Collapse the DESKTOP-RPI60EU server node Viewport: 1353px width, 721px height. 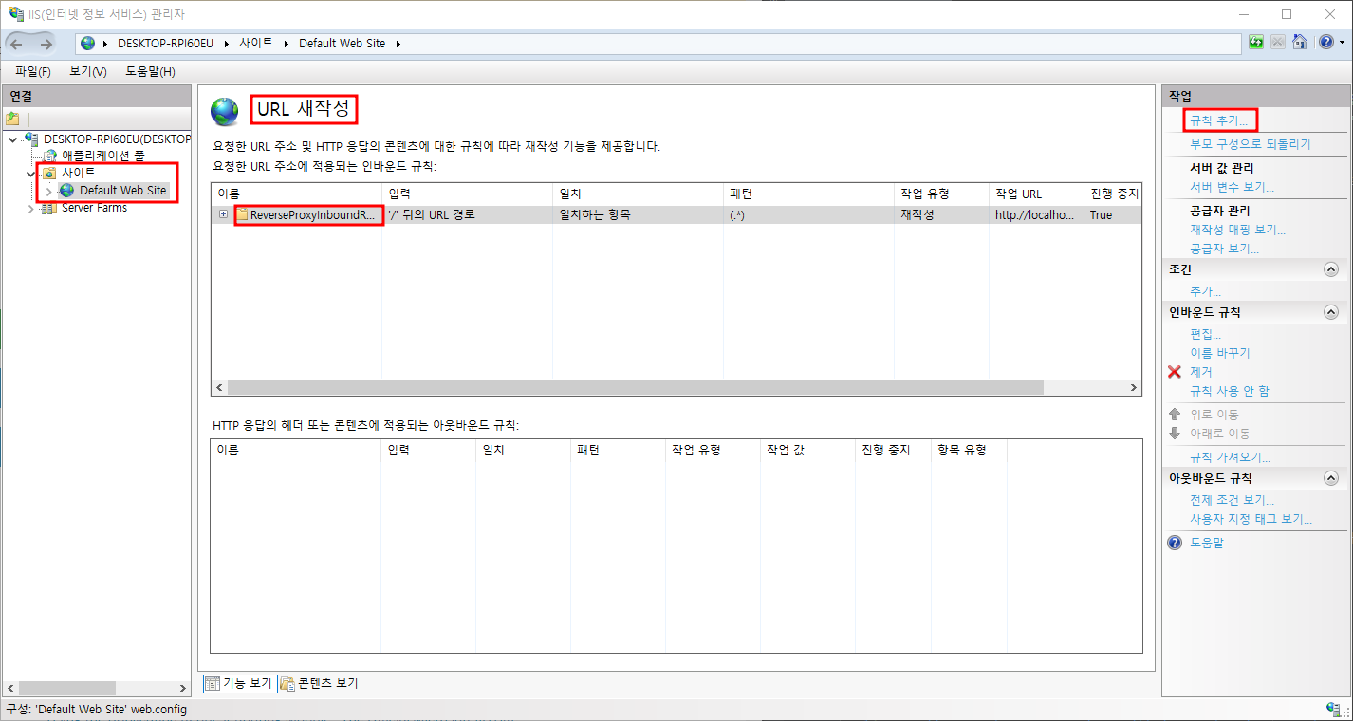point(12,139)
